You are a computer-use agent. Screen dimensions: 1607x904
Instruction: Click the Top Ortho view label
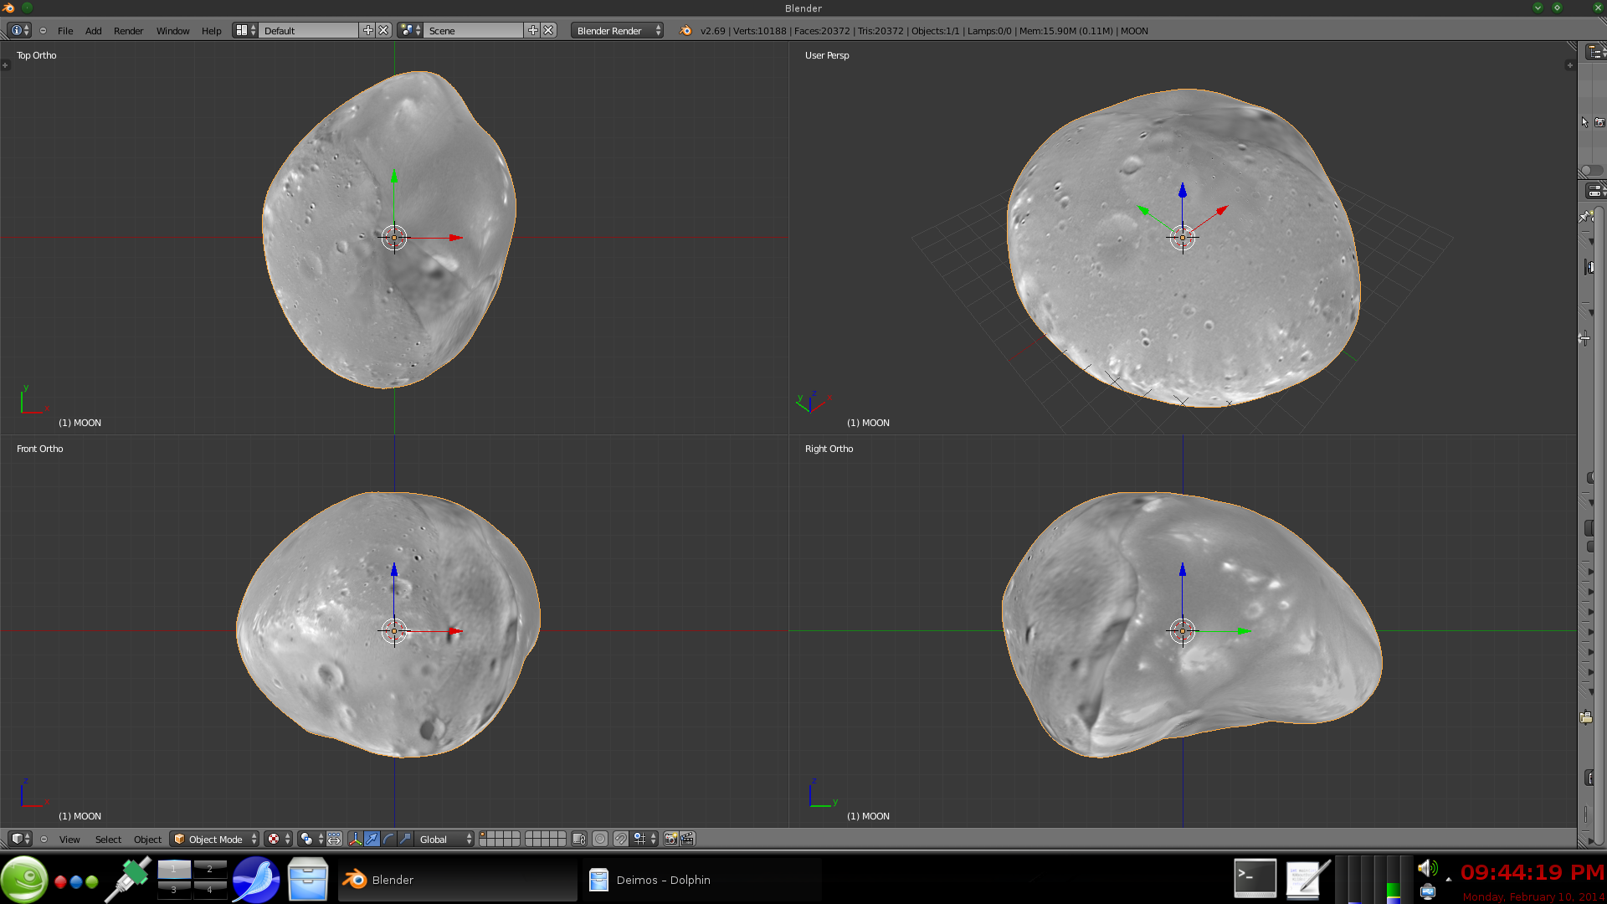[37, 55]
